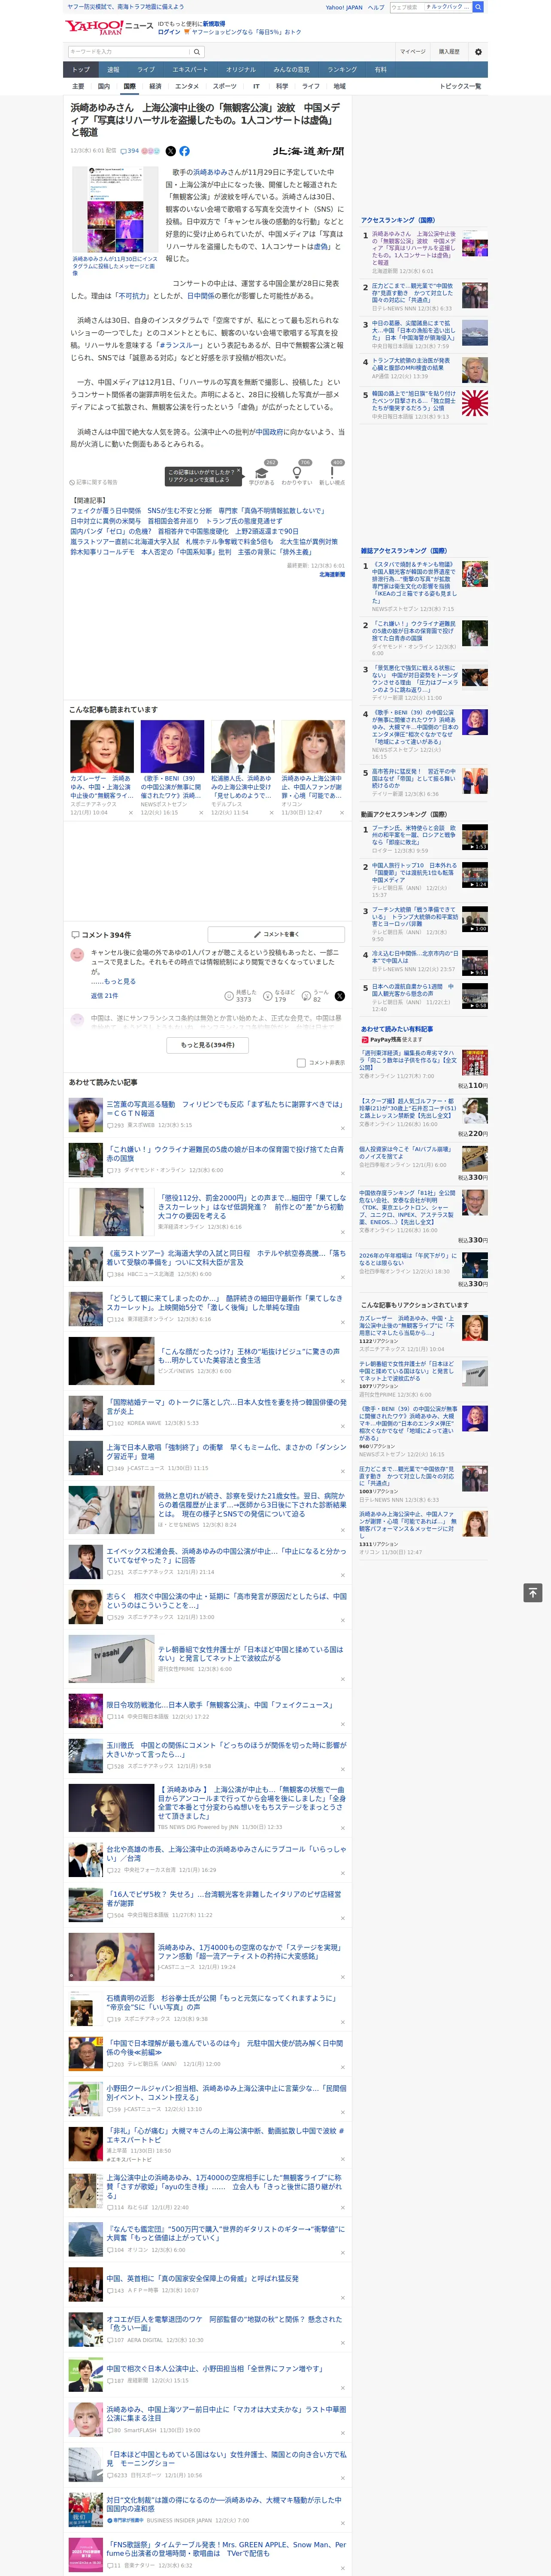Click the 北海道新聞 publisher logo
The height and width of the screenshot is (2576, 551).
click(309, 151)
